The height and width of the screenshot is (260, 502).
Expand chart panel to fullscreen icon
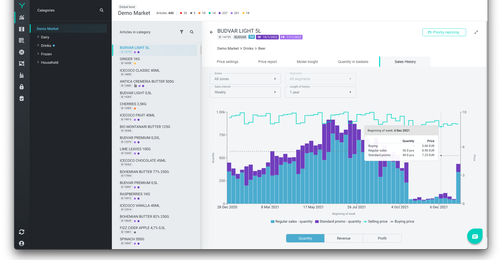pos(476,32)
